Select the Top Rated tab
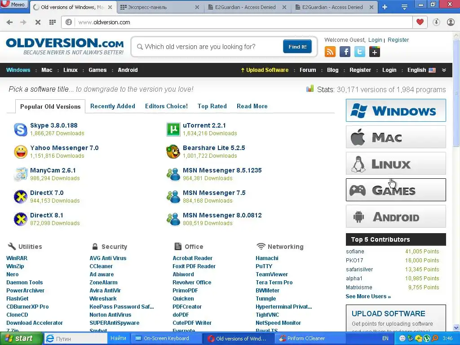460x345 pixels. tap(212, 106)
